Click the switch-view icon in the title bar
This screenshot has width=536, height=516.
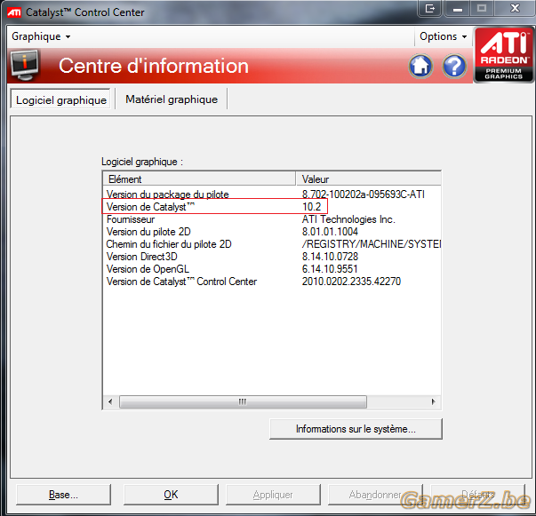(430, 8)
